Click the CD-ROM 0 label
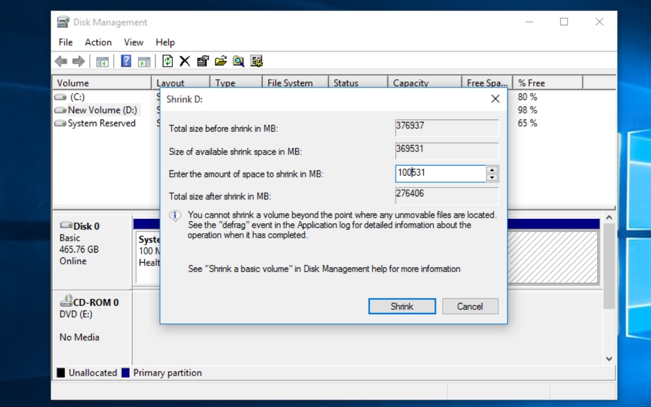The width and height of the screenshot is (651, 407). point(96,302)
